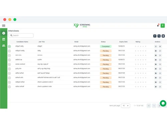Screen dimensions: 167x125
Task: Open more-actions button in the Completed row
Action: pos(160,46)
